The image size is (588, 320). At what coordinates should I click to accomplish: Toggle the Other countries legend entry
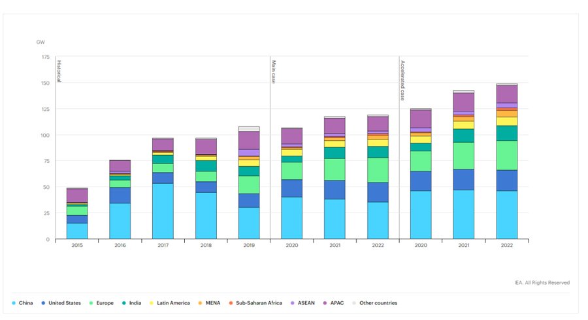tap(374, 303)
